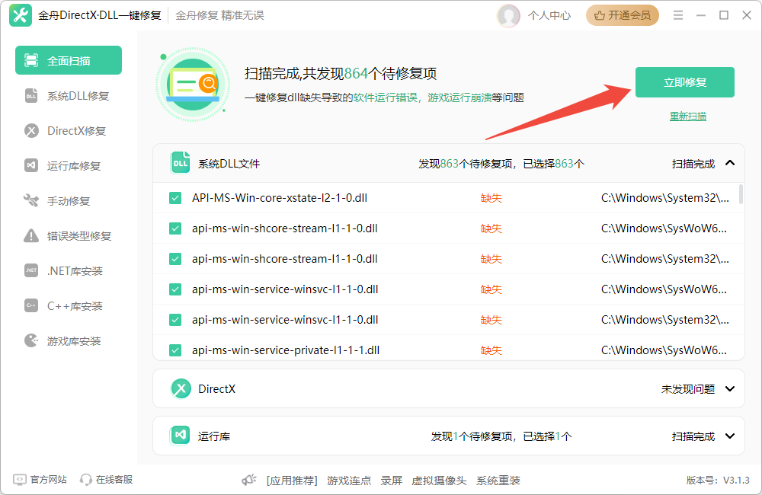
Task: Click the path C:\Windows\System32\... in first row
Action: coord(664,198)
